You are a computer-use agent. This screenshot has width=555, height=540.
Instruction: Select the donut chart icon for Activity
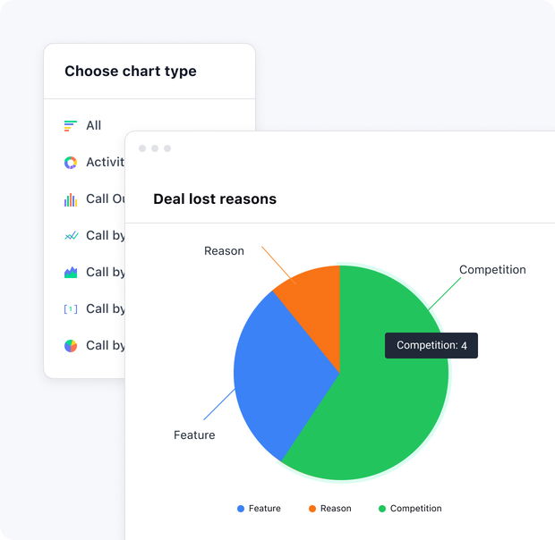pyautogui.click(x=71, y=163)
